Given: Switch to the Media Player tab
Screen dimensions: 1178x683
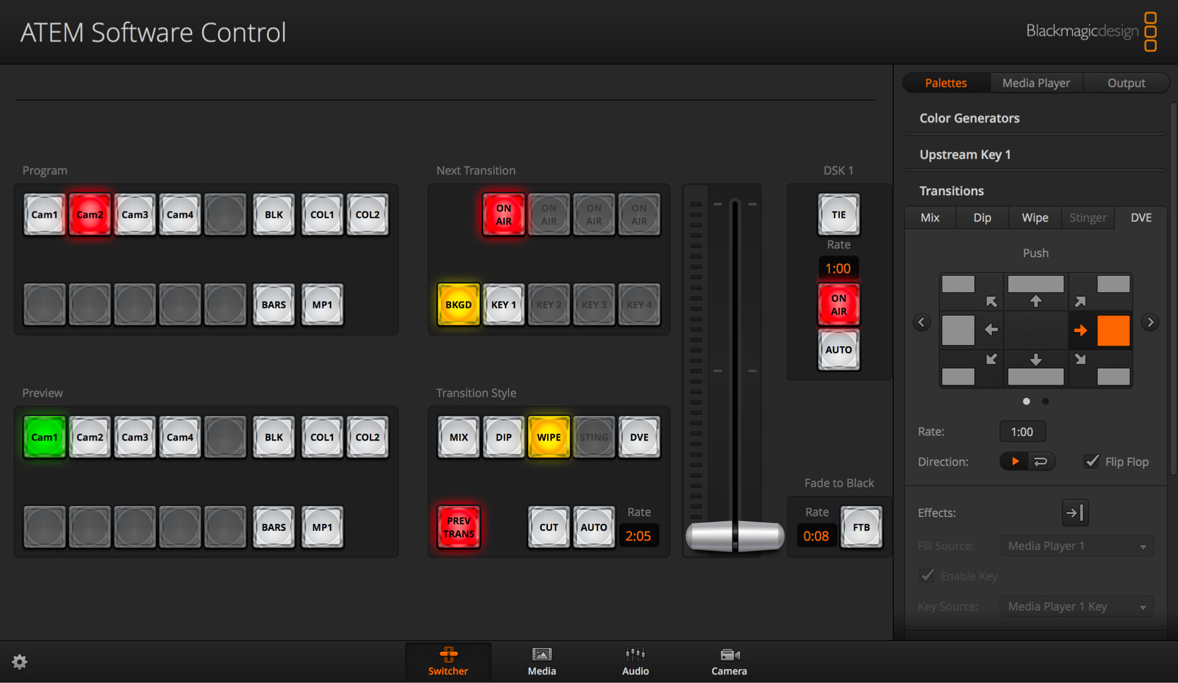Looking at the screenshot, I should tap(1036, 83).
